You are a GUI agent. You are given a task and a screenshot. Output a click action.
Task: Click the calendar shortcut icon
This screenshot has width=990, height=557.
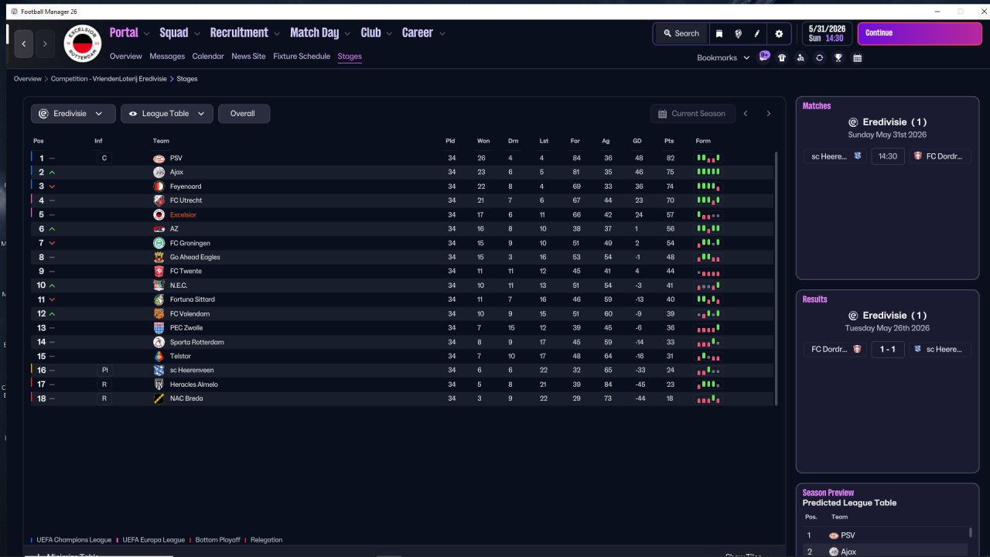(857, 57)
